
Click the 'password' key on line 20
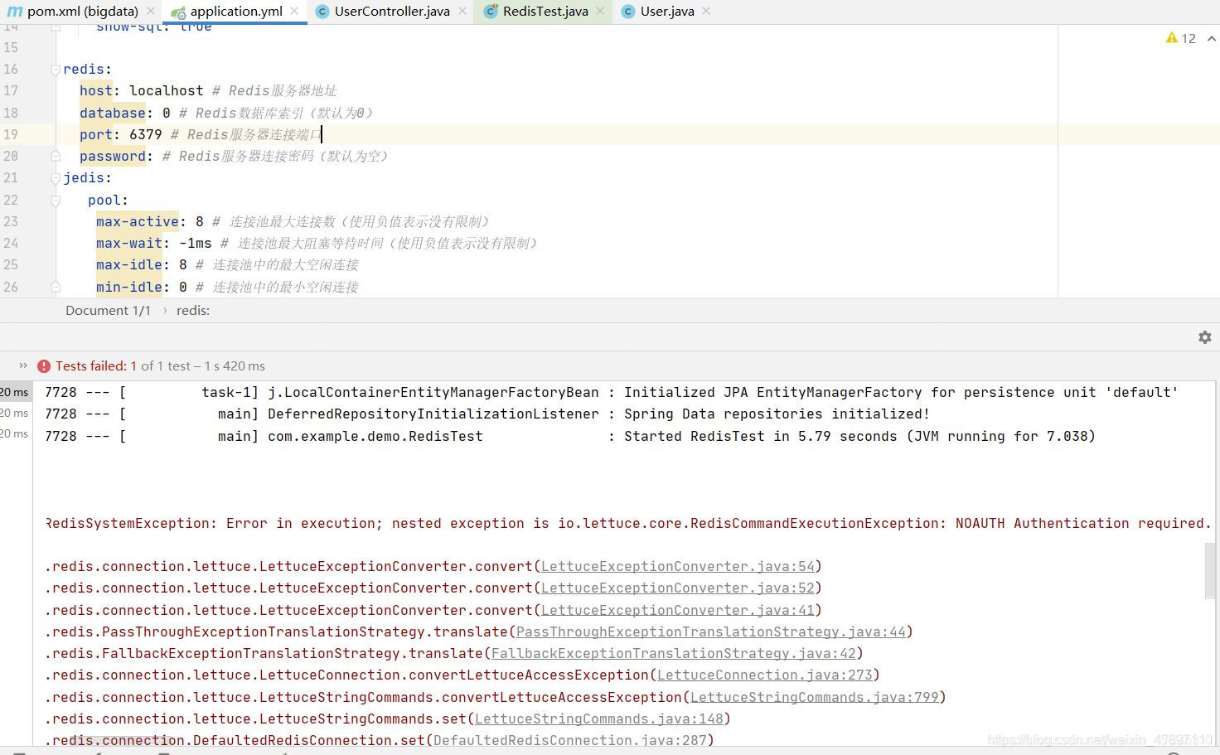click(113, 156)
